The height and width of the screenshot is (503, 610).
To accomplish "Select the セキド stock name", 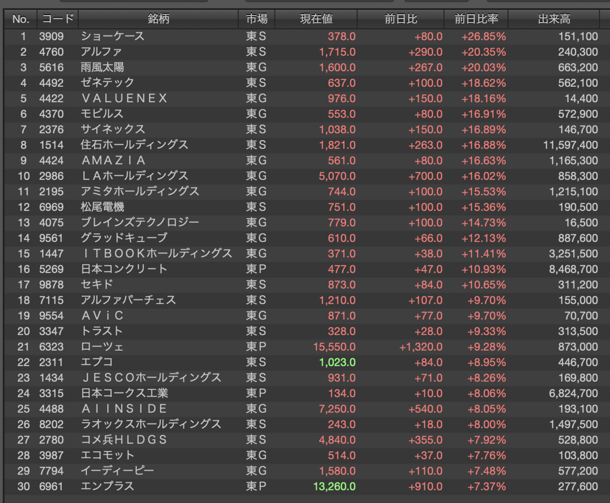I will click(97, 284).
